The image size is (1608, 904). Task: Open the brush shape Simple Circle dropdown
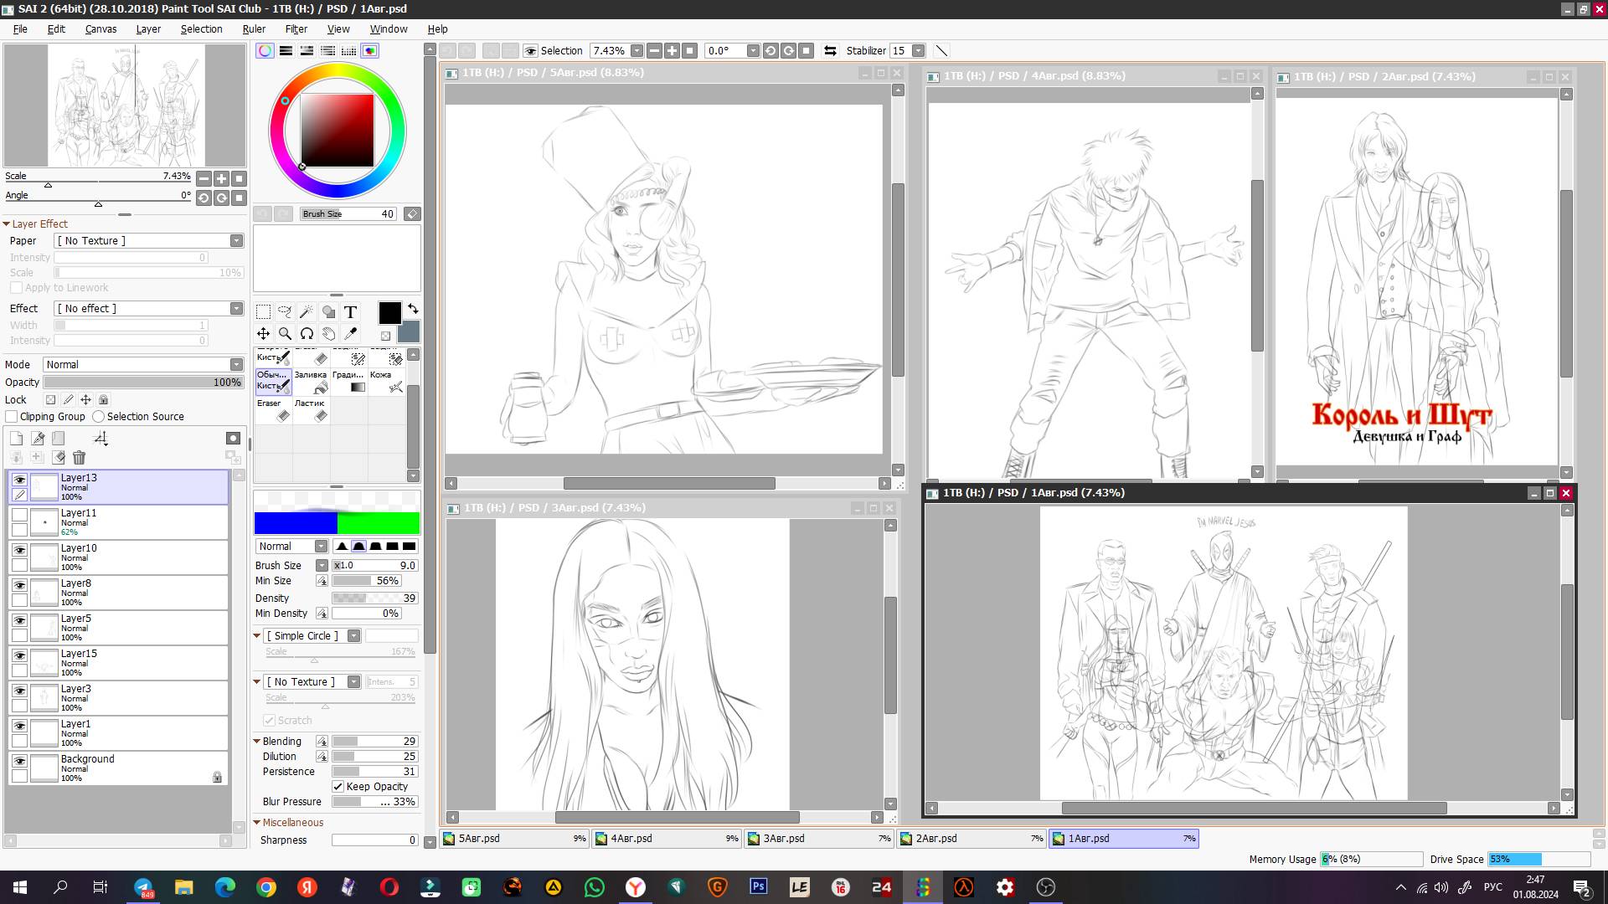(x=353, y=635)
